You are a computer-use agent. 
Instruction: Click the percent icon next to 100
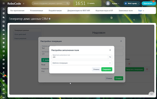(x=110, y=57)
